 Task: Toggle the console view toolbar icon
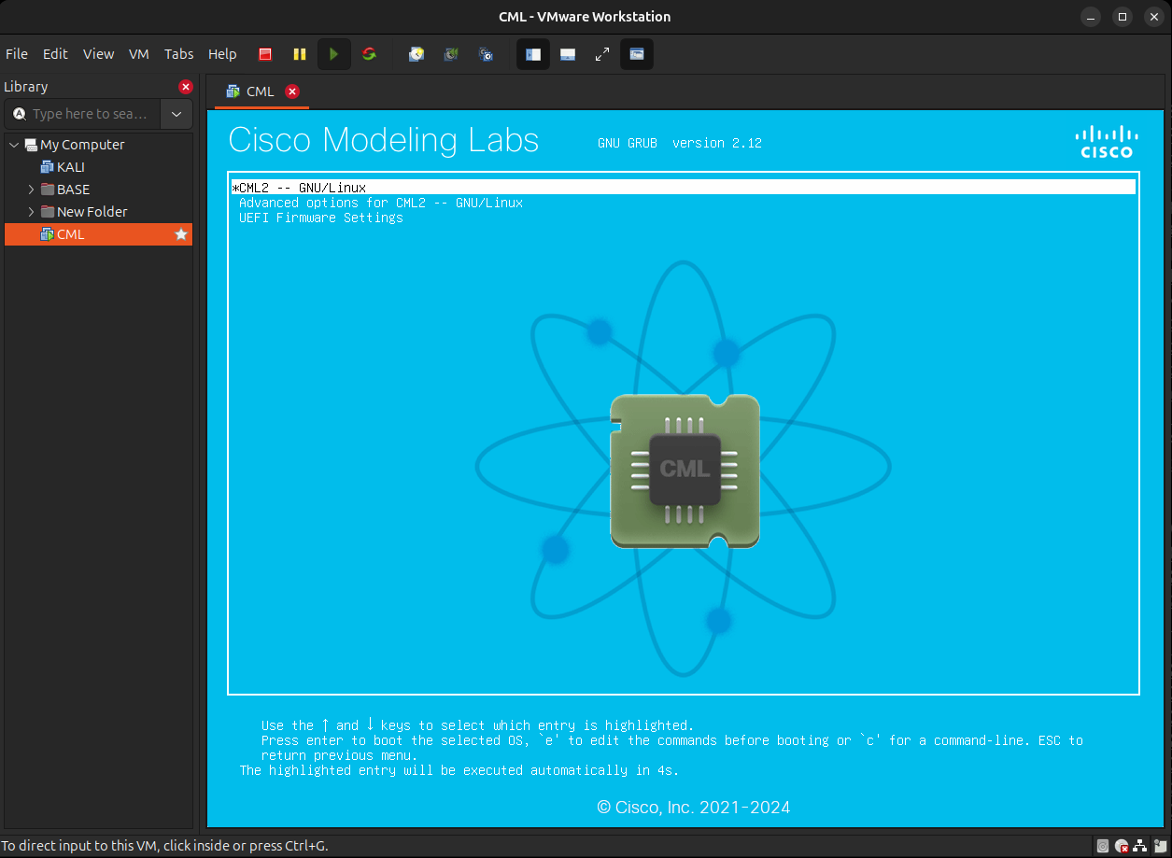[x=637, y=54]
